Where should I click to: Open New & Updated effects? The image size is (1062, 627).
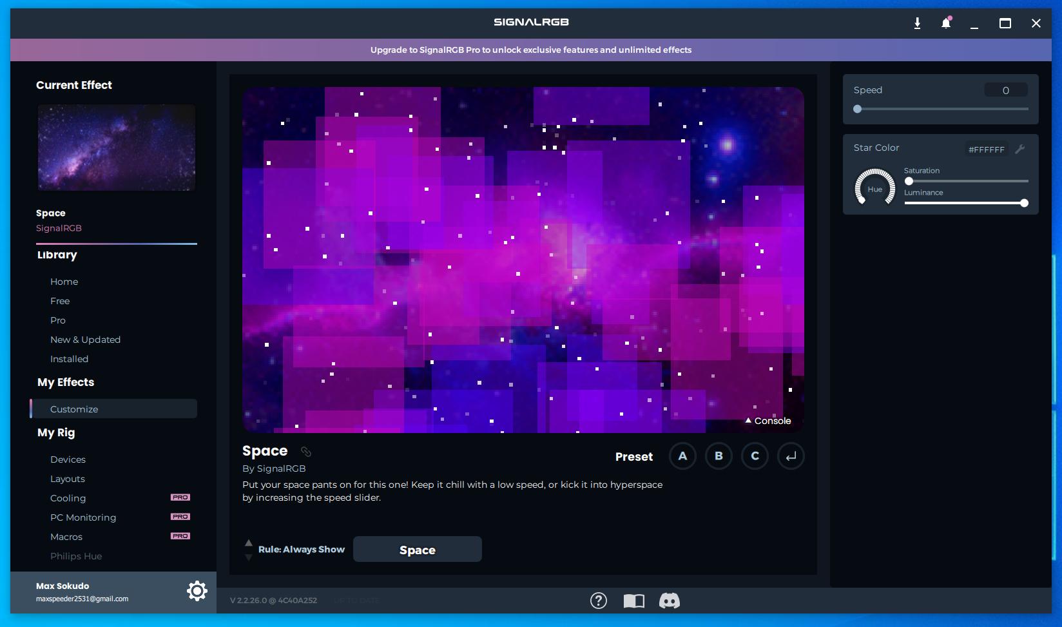[x=85, y=340]
